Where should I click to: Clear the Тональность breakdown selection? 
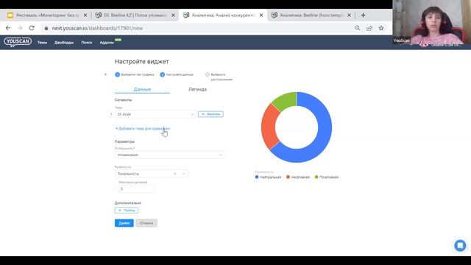pyautogui.click(x=175, y=174)
